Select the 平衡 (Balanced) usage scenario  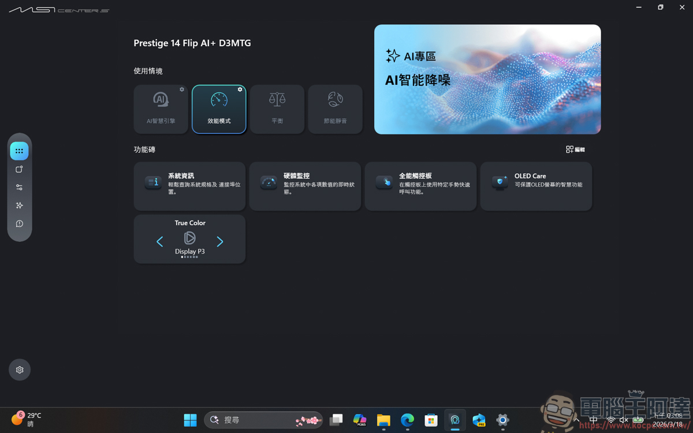277,109
